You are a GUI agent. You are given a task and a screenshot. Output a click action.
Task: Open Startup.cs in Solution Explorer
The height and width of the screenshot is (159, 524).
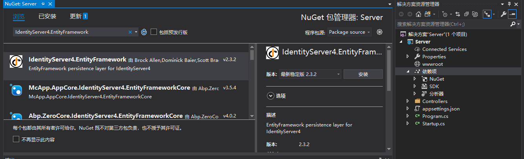[433, 124]
